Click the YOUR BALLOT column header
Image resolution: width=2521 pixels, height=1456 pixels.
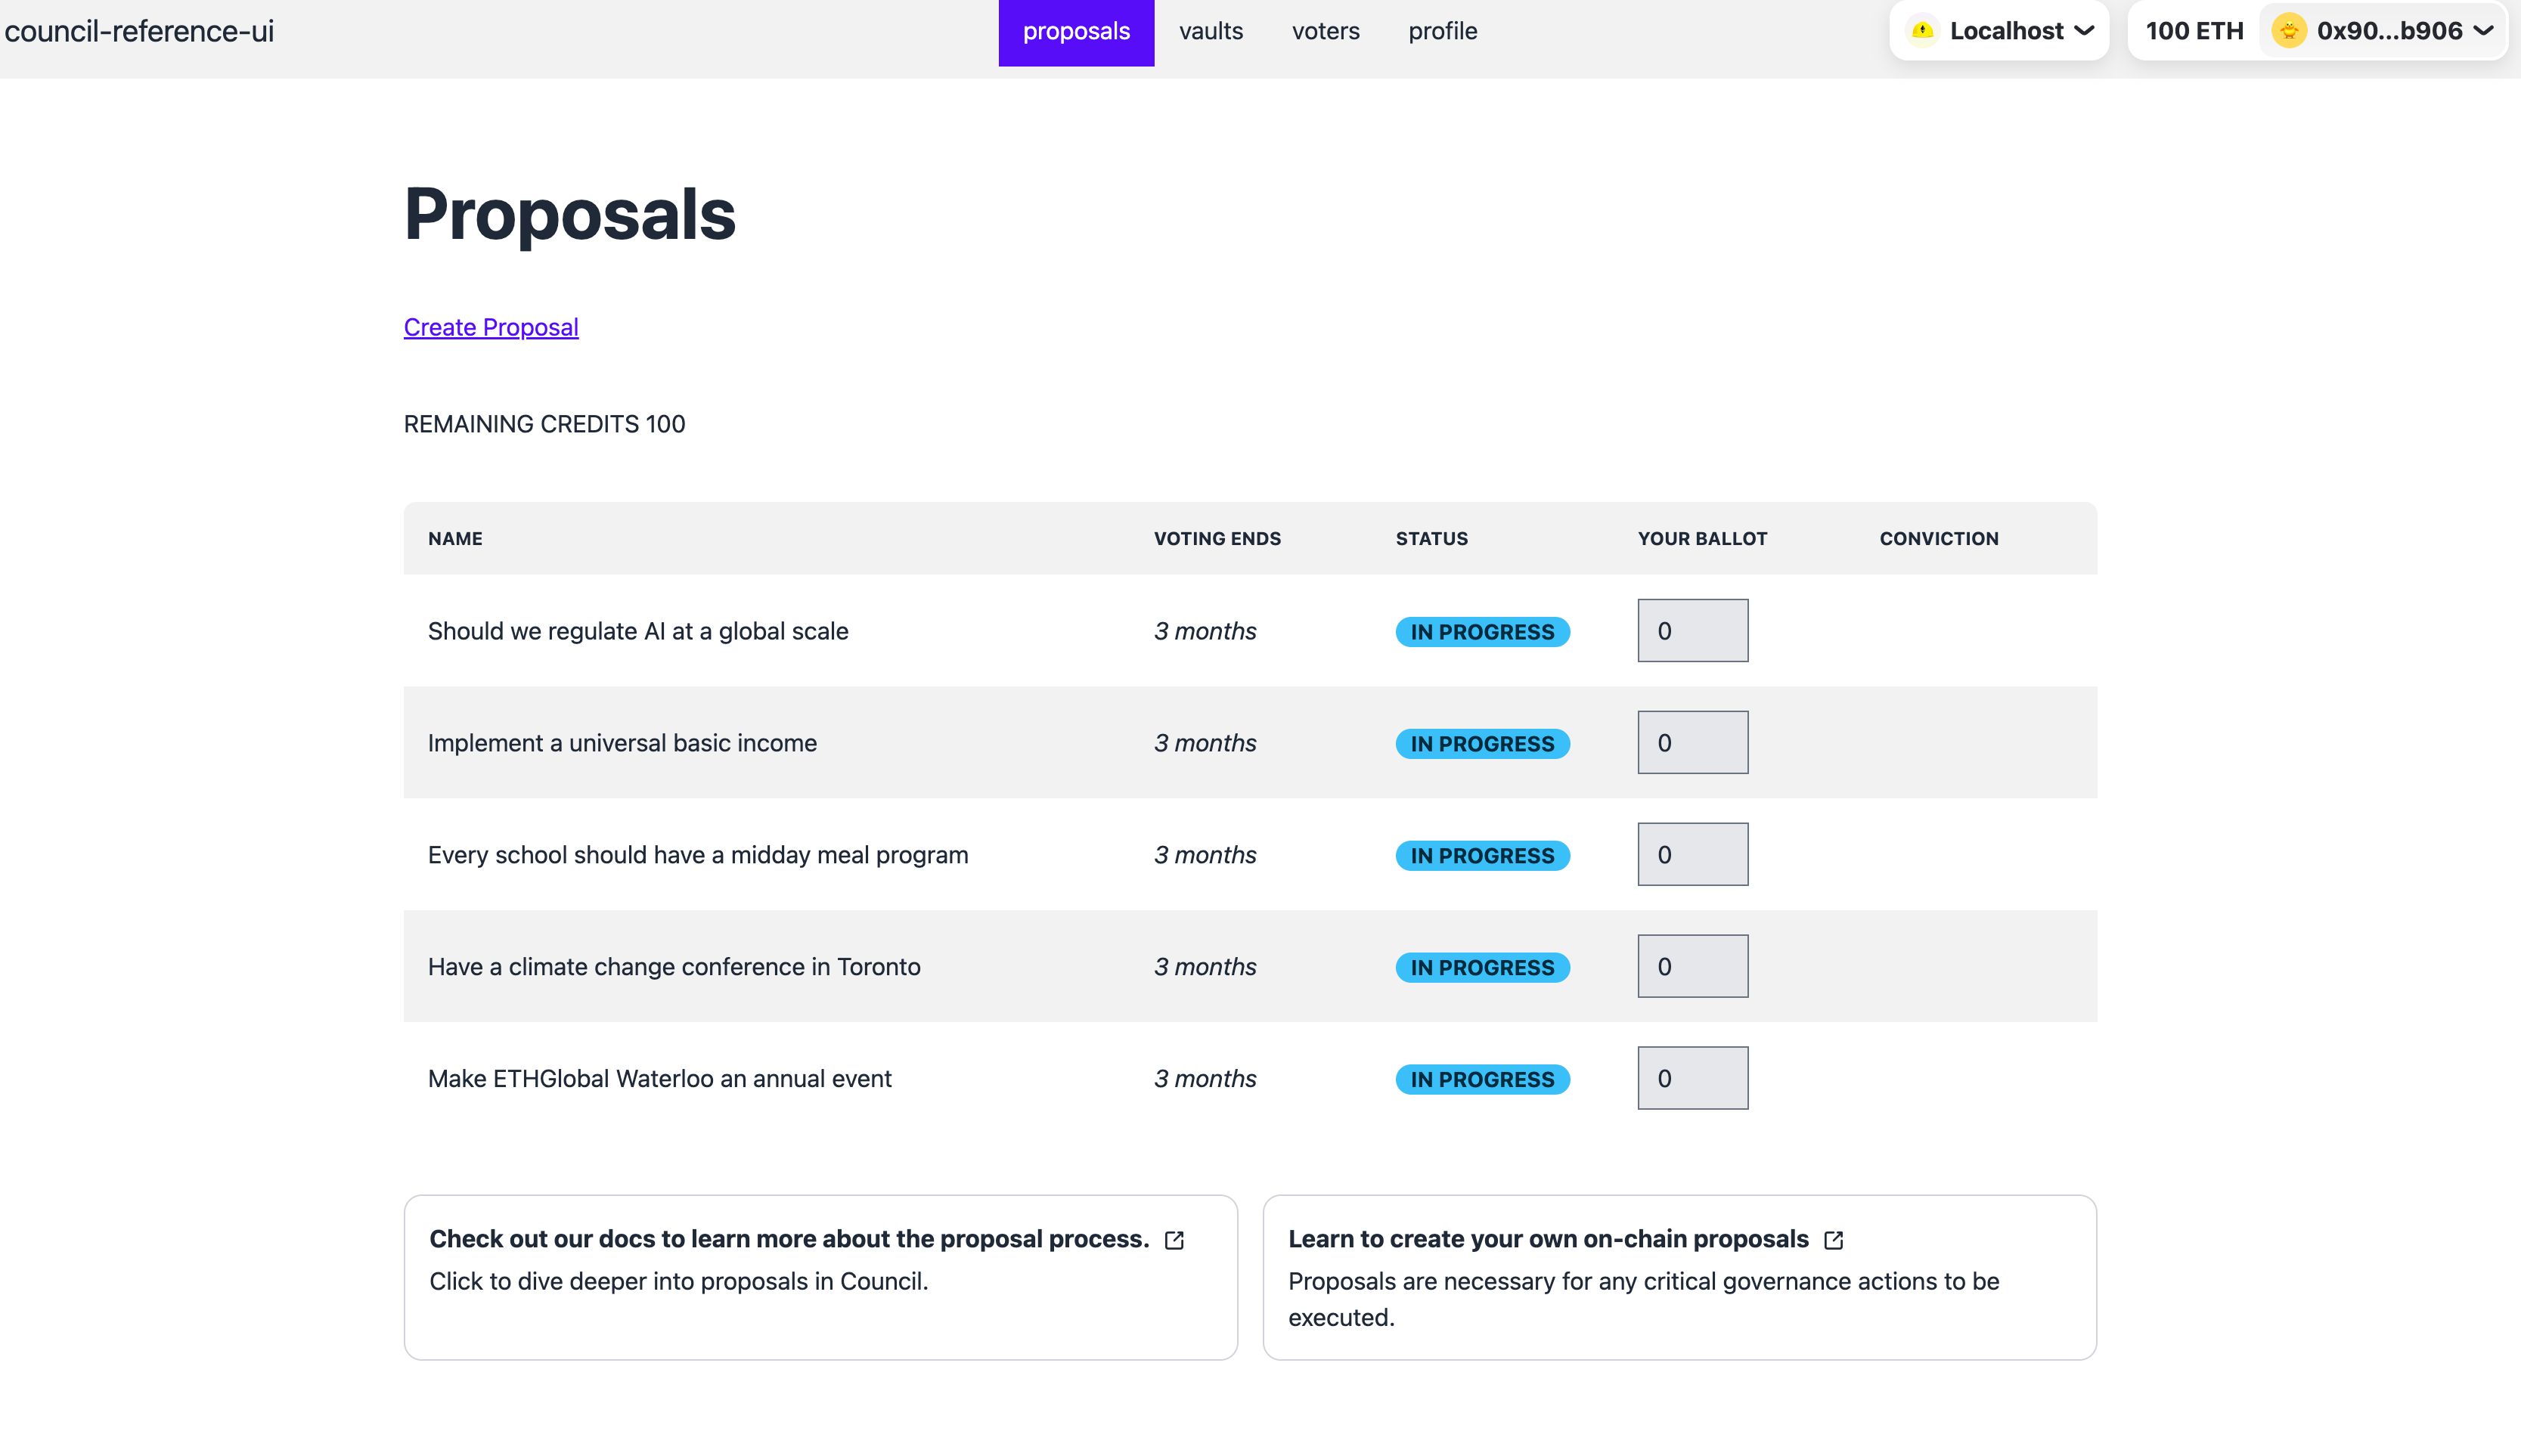pyautogui.click(x=1702, y=538)
